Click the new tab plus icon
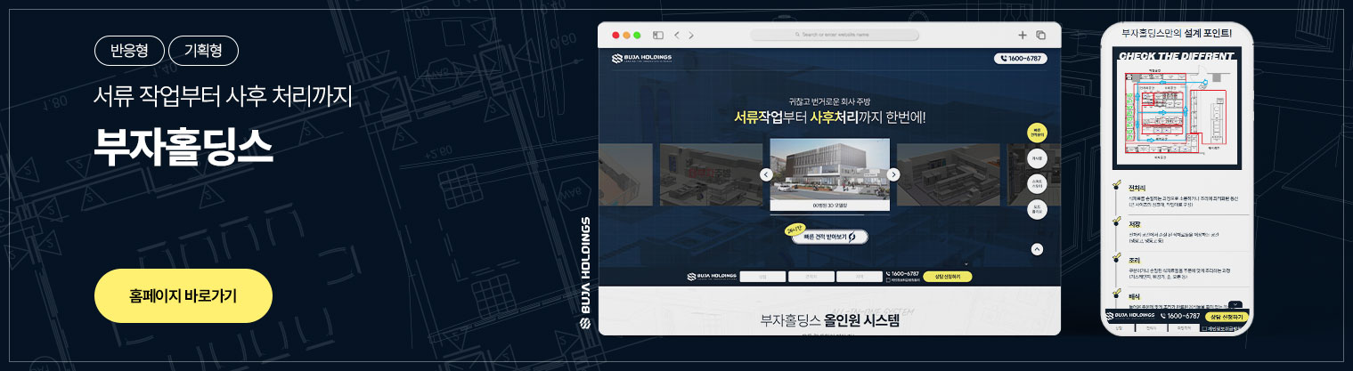1353x371 pixels. pos(1023,35)
